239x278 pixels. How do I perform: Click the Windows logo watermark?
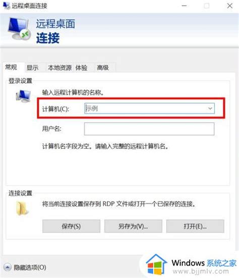(156, 264)
